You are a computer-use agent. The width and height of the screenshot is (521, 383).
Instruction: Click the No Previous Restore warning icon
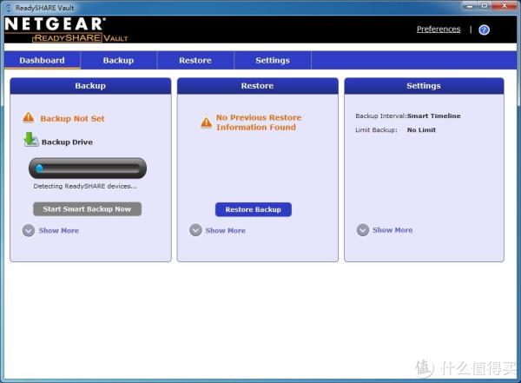pyautogui.click(x=207, y=122)
